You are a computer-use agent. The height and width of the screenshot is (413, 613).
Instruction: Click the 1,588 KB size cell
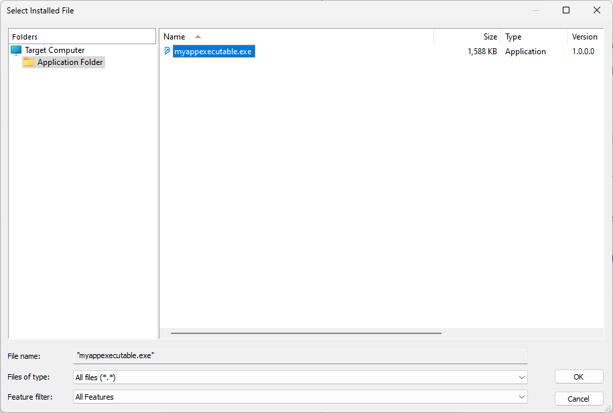tap(482, 52)
